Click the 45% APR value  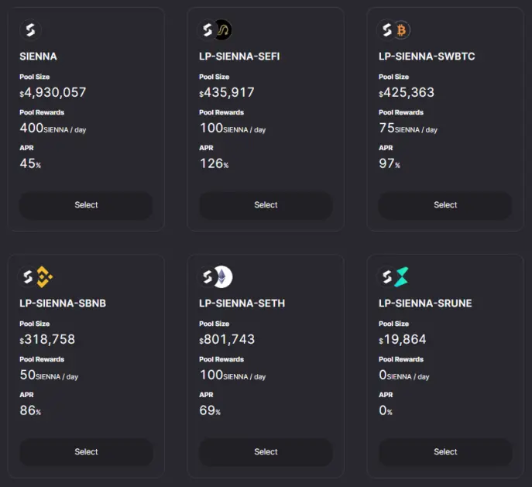(30, 164)
